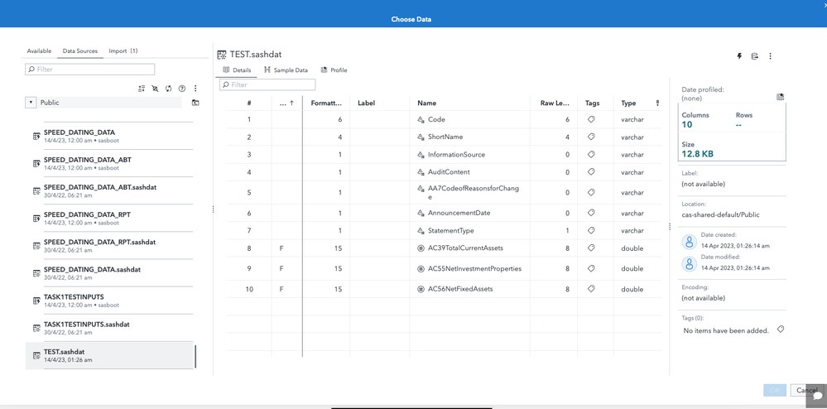Image resolution: width=827 pixels, height=409 pixels.
Task: Click the left panel Filter field
Action: (90, 70)
